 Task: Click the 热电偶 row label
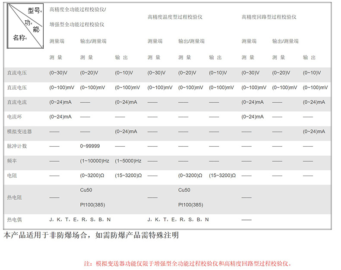click(14, 220)
